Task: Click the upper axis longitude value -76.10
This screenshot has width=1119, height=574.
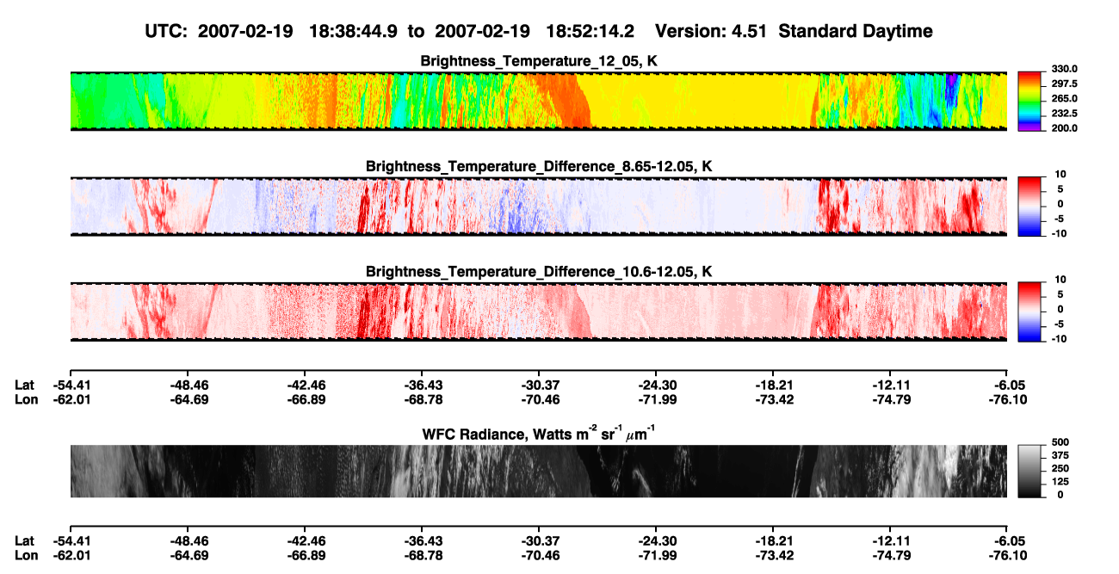Action: pos(1008,399)
